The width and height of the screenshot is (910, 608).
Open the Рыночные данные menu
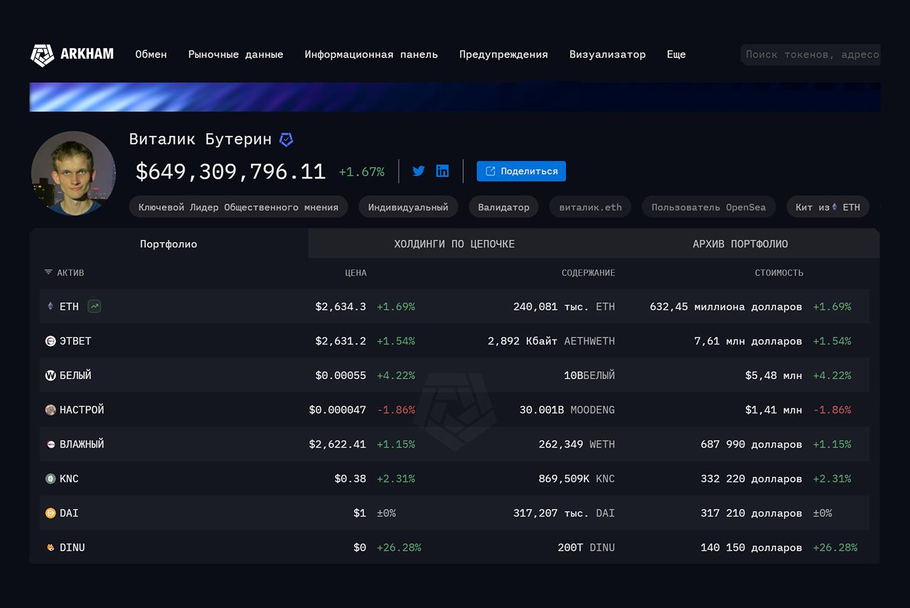pyautogui.click(x=236, y=54)
